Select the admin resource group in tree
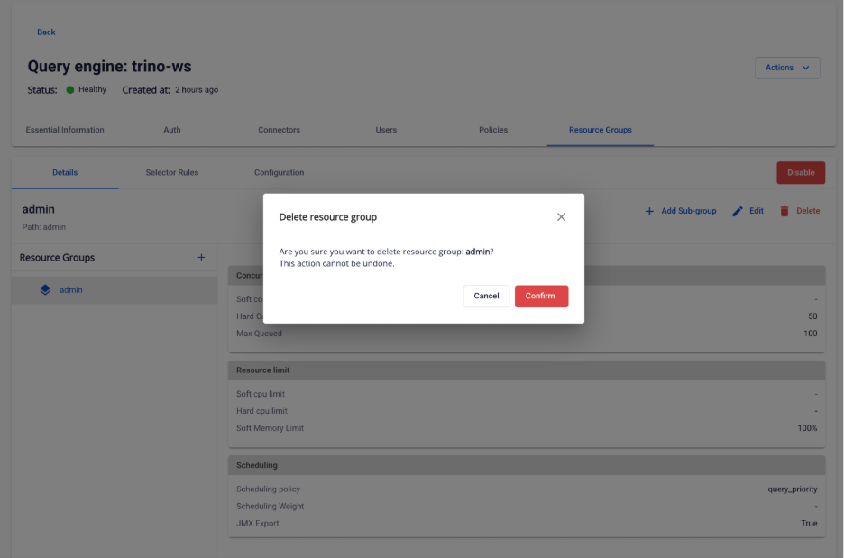Image resolution: width=844 pixels, height=558 pixels. point(115,290)
